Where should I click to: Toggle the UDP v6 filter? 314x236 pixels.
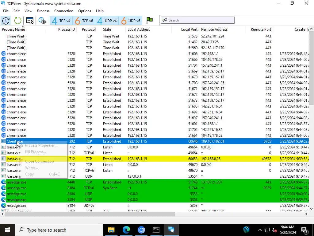pyautogui.click(x=131, y=21)
